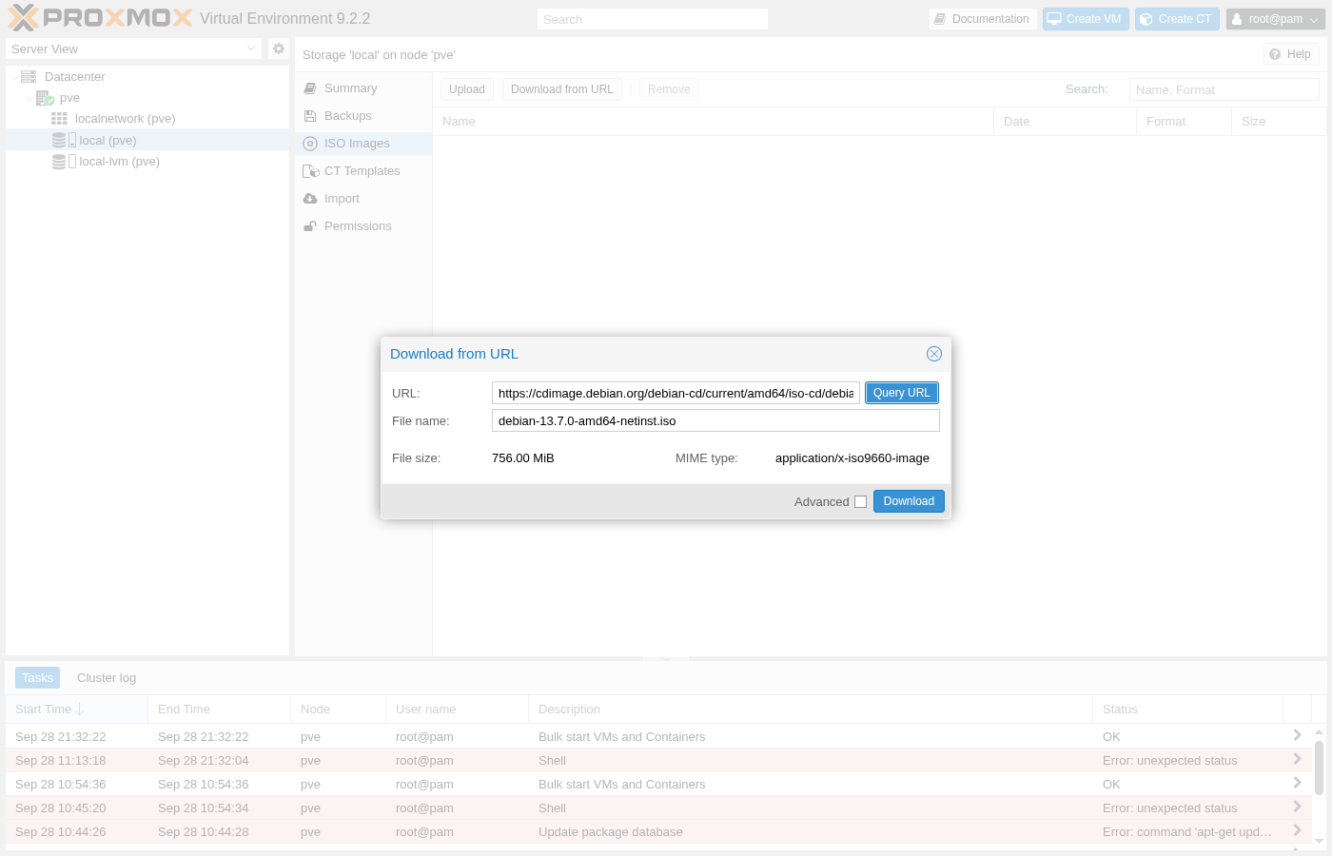Sort by Date column header
The height and width of the screenshot is (856, 1332).
click(x=1065, y=122)
